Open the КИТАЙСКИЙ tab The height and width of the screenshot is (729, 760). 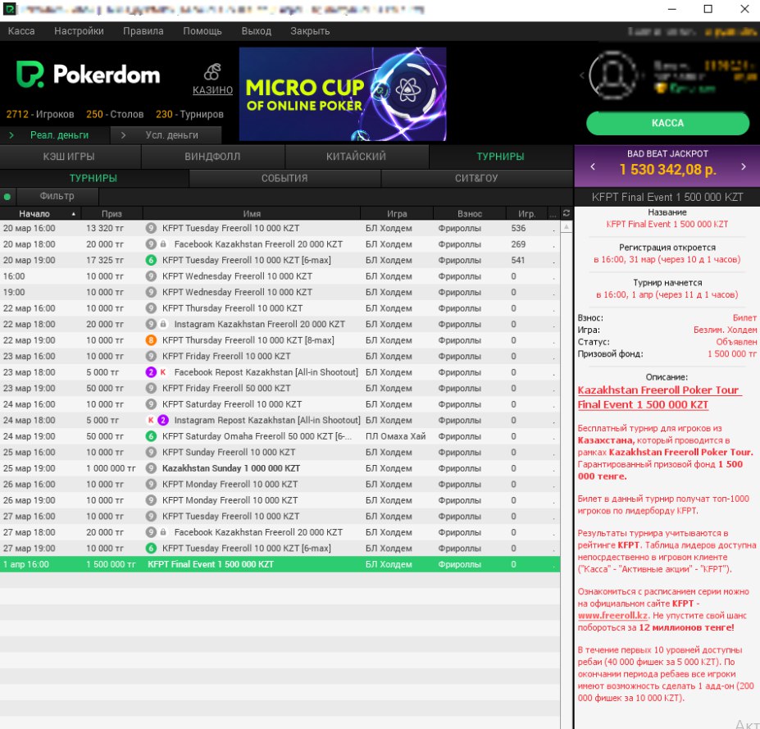(357, 157)
